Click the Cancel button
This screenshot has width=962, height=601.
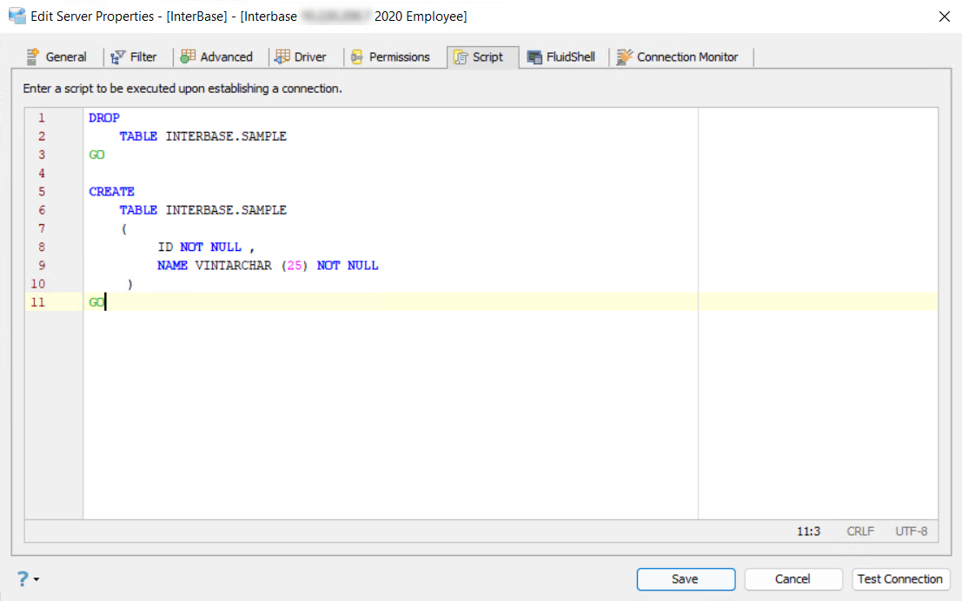pyautogui.click(x=793, y=579)
